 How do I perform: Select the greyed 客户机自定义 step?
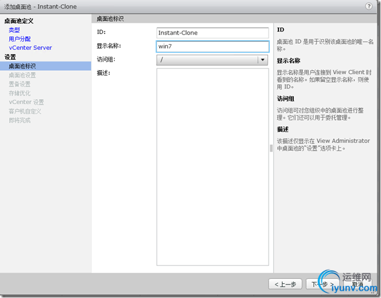tap(25, 111)
